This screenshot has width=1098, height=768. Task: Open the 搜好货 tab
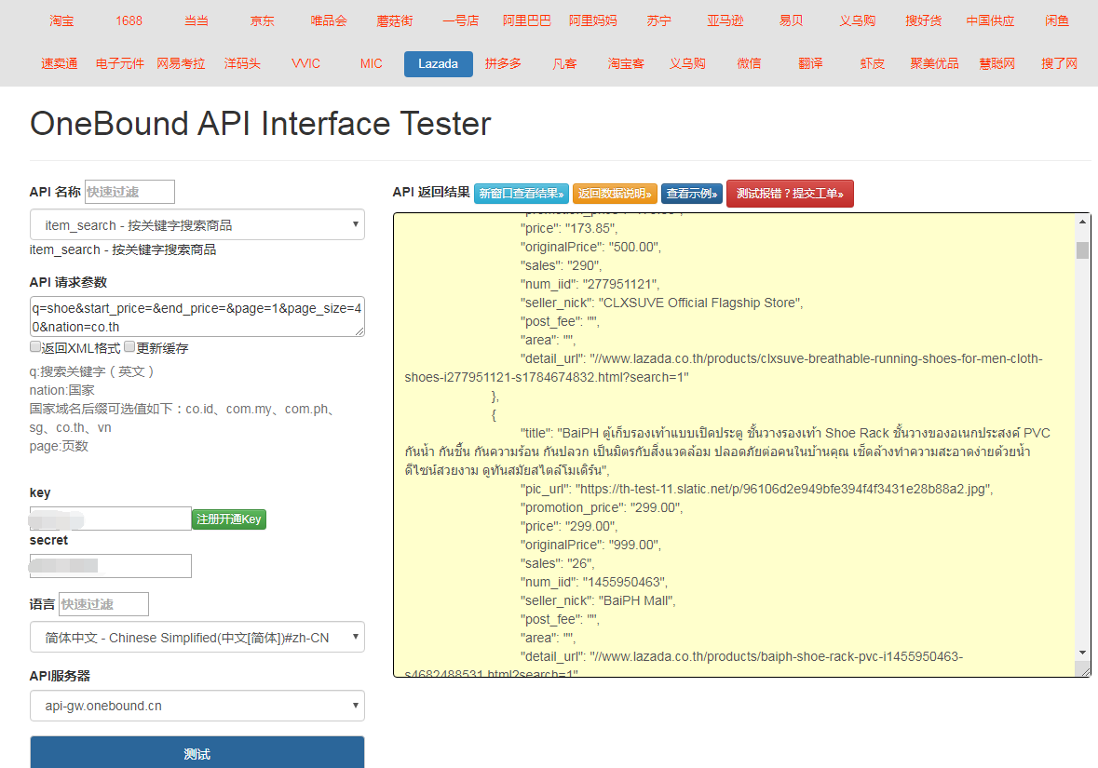[924, 21]
